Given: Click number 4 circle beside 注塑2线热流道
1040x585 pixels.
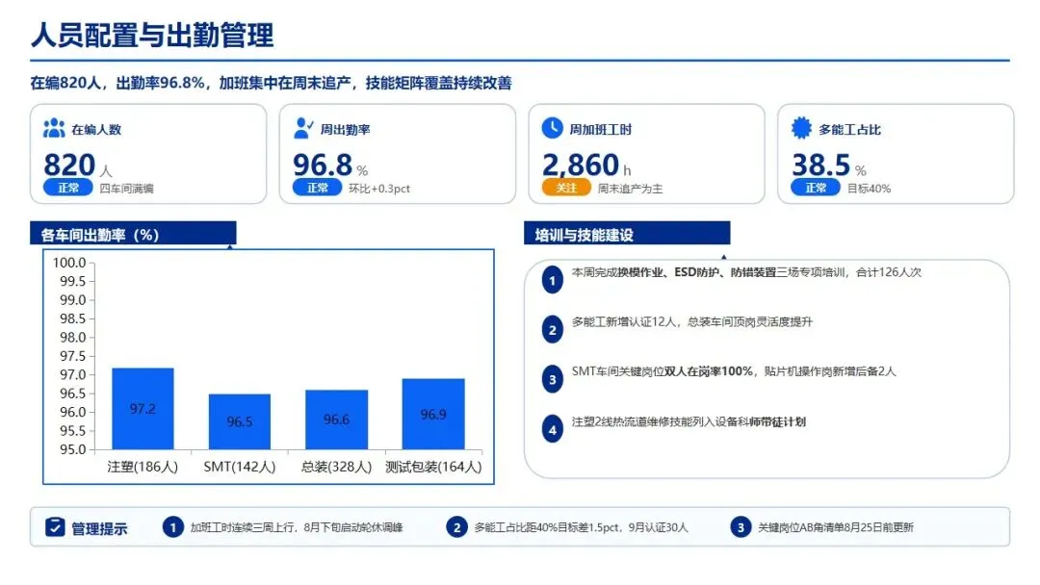Looking at the screenshot, I should point(552,430).
